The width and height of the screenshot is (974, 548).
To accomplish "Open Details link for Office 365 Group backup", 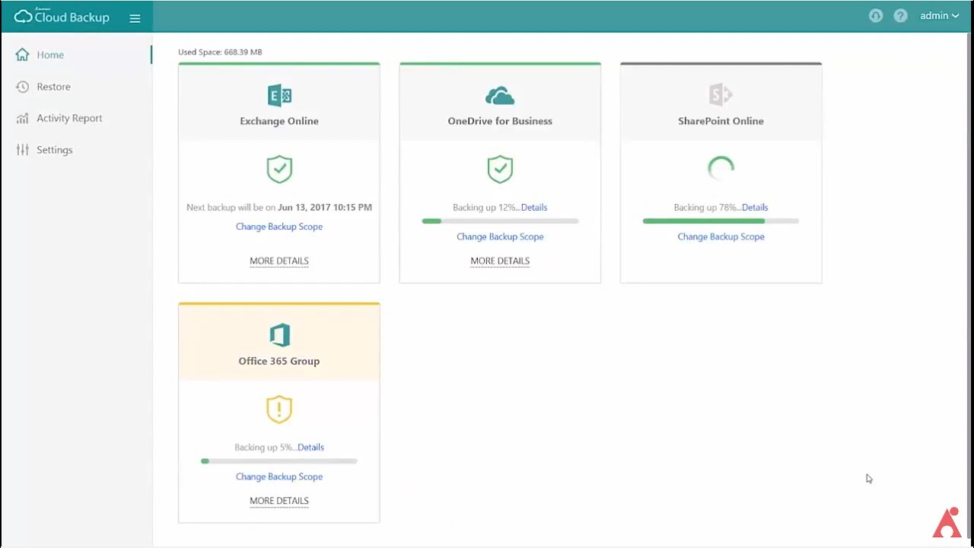I will tap(310, 448).
